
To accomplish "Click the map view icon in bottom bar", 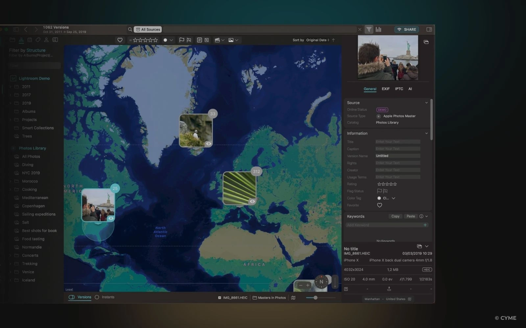I will (293, 298).
